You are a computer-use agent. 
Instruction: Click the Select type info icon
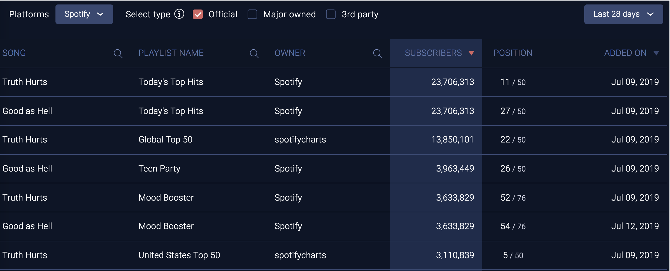click(x=179, y=14)
